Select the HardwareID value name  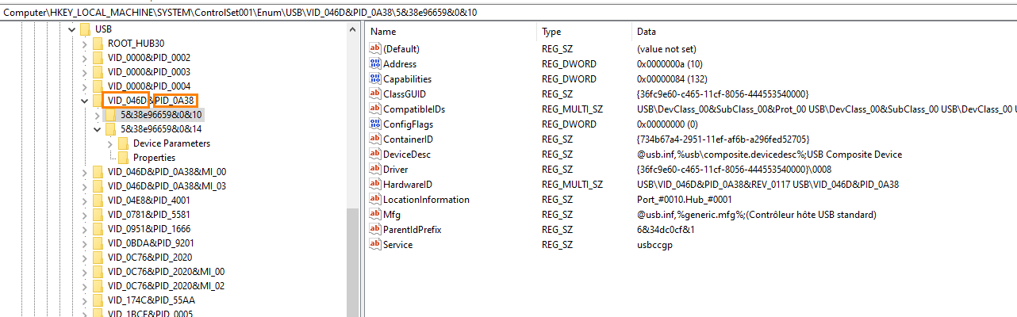coord(409,185)
